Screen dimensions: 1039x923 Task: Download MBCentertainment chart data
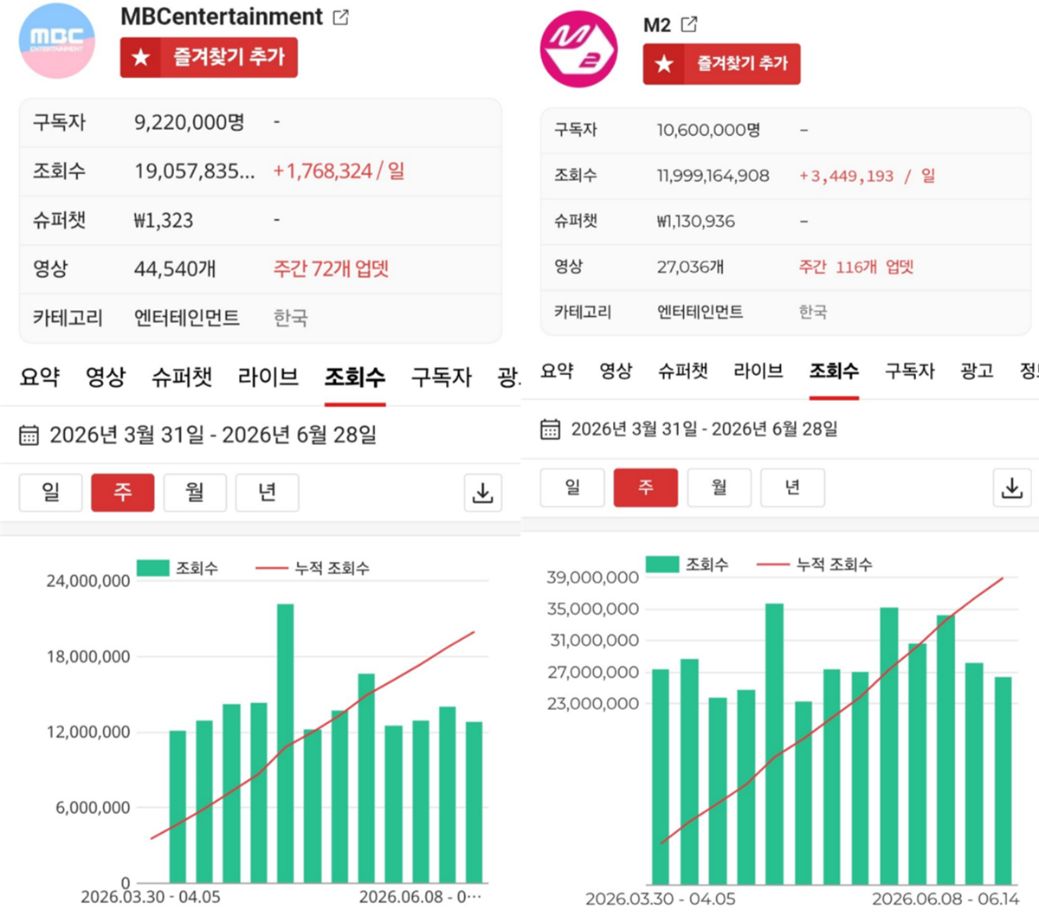[482, 493]
